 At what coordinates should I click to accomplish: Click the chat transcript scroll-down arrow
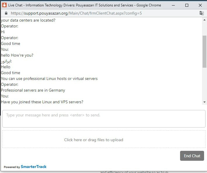click(204, 102)
